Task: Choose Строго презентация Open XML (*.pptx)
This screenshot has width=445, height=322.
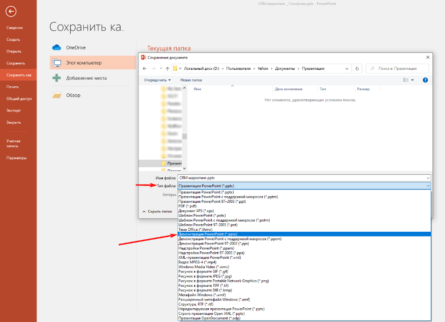Action: pyautogui.click(x=304, y=314)
